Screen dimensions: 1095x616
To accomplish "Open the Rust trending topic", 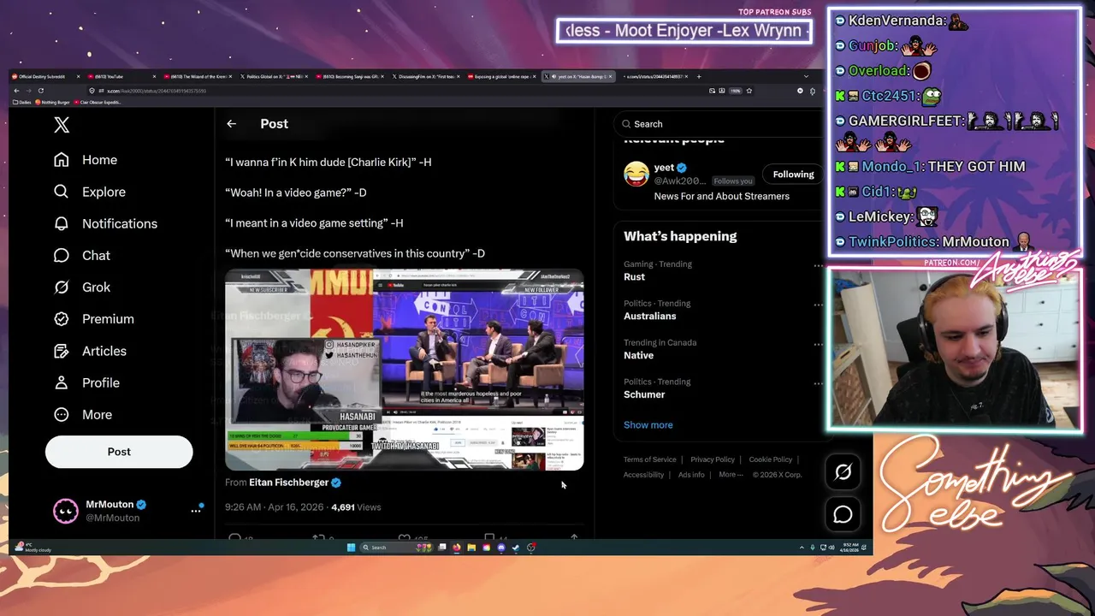I will (634, 276).
